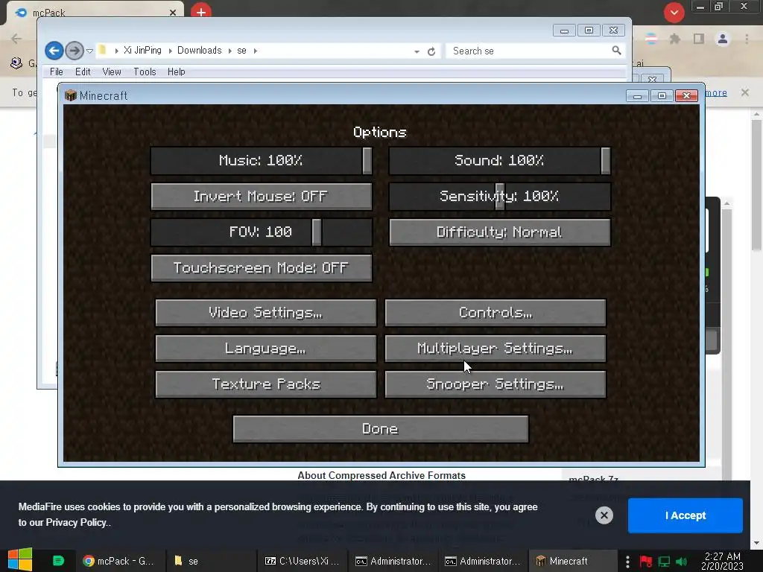763x572 pixels.
Task: Click the FOV slider
Action: (x=262, y=232)
